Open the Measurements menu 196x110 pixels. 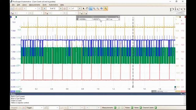coord(35,5)
